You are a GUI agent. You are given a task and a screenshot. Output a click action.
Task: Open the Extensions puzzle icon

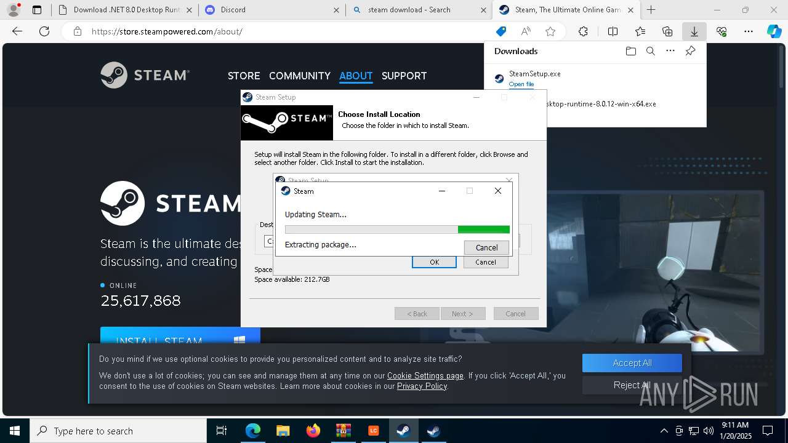[583, 31]
